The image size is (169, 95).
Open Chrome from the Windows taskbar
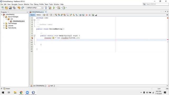point(21,92)
